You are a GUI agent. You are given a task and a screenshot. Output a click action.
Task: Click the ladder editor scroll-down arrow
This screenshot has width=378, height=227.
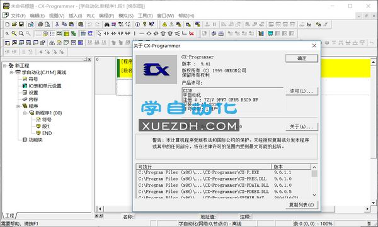point(374,203)
